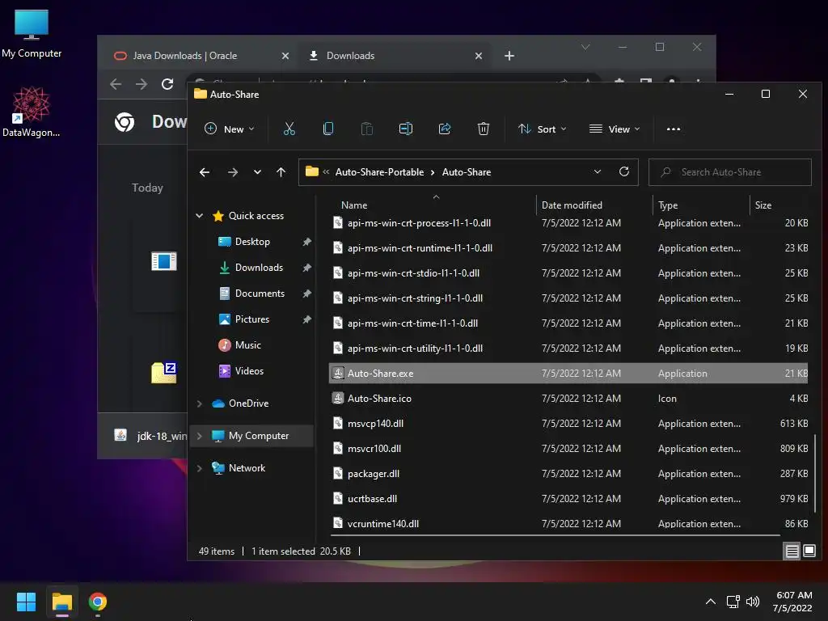
Task: Click into Search Auto-Share field
Action: tap(730, 172)
